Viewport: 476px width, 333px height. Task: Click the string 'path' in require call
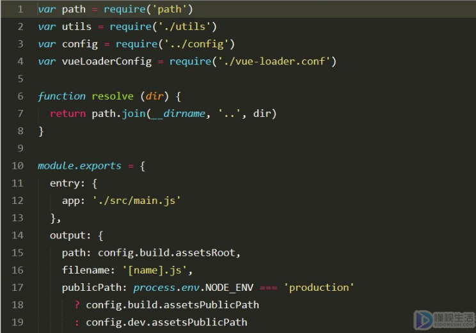click(169, 10)
